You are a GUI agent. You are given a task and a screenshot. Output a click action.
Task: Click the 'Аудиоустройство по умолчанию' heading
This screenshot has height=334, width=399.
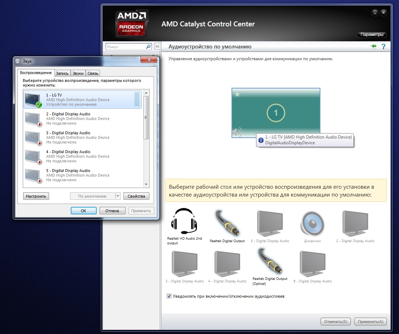click(x=210, y=47)
